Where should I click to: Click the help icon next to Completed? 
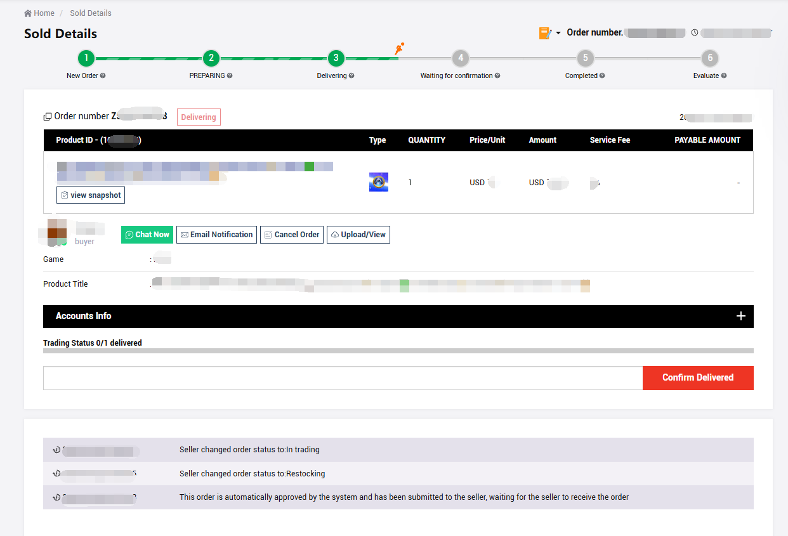tap(602, 75)
